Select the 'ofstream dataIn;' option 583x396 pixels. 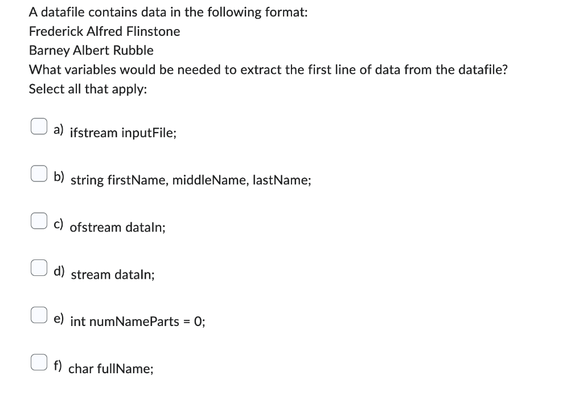[x=117, y=228]
